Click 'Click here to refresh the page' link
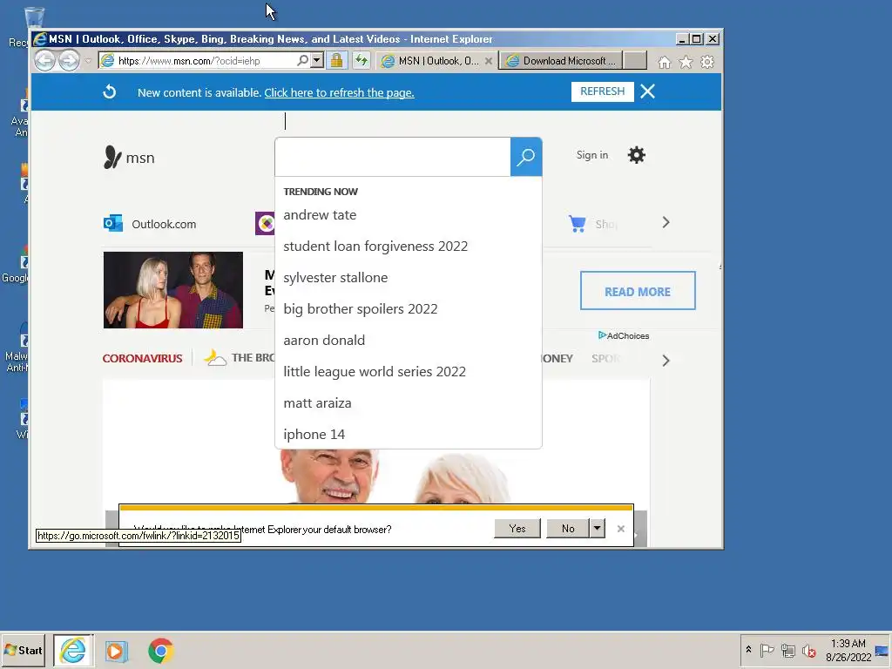This screenshot has width=892, height=669. tap(339, 92)
